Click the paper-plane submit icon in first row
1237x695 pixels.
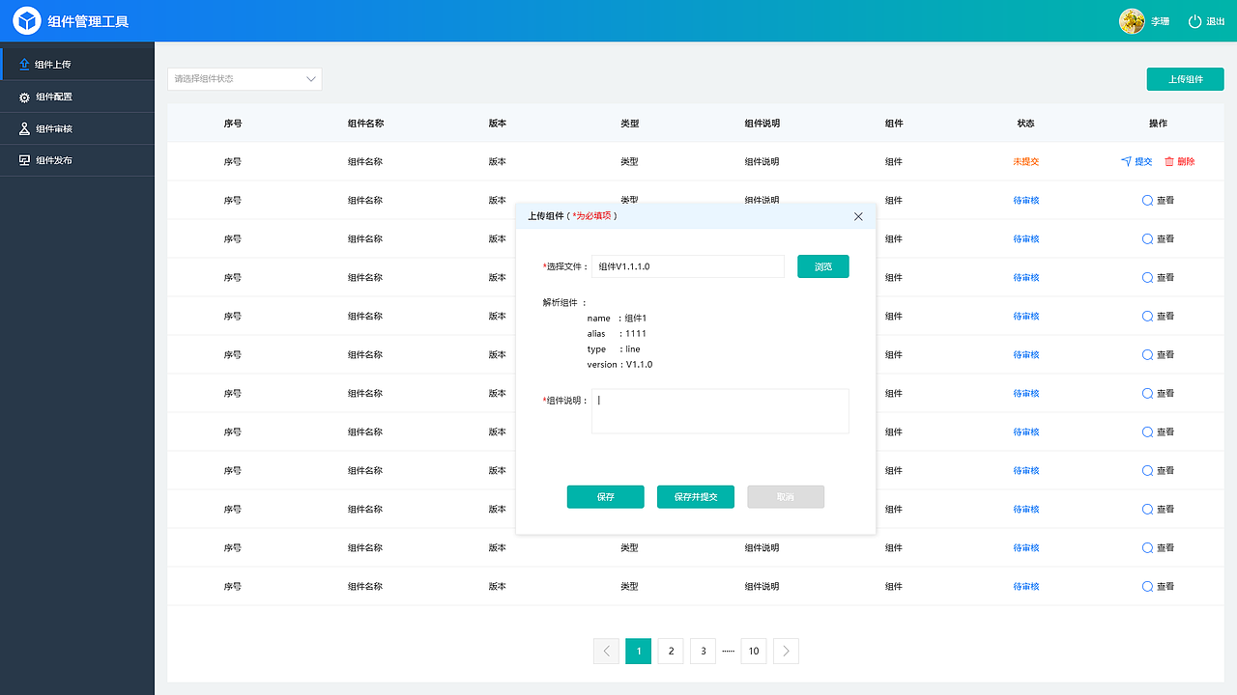1126,161
